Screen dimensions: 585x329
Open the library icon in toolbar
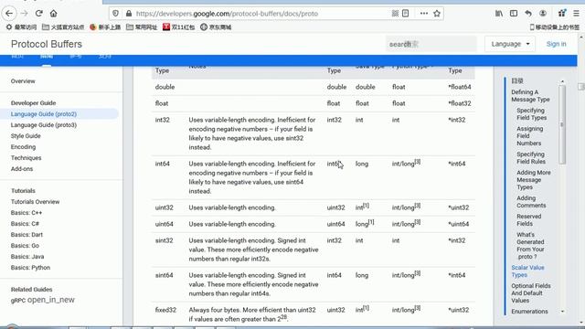pyautogui.click(x=499, y=14)
